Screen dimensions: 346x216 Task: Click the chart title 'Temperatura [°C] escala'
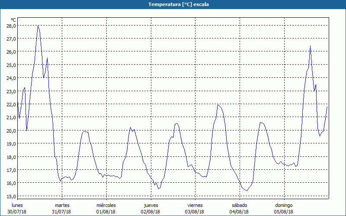(178, 4)
